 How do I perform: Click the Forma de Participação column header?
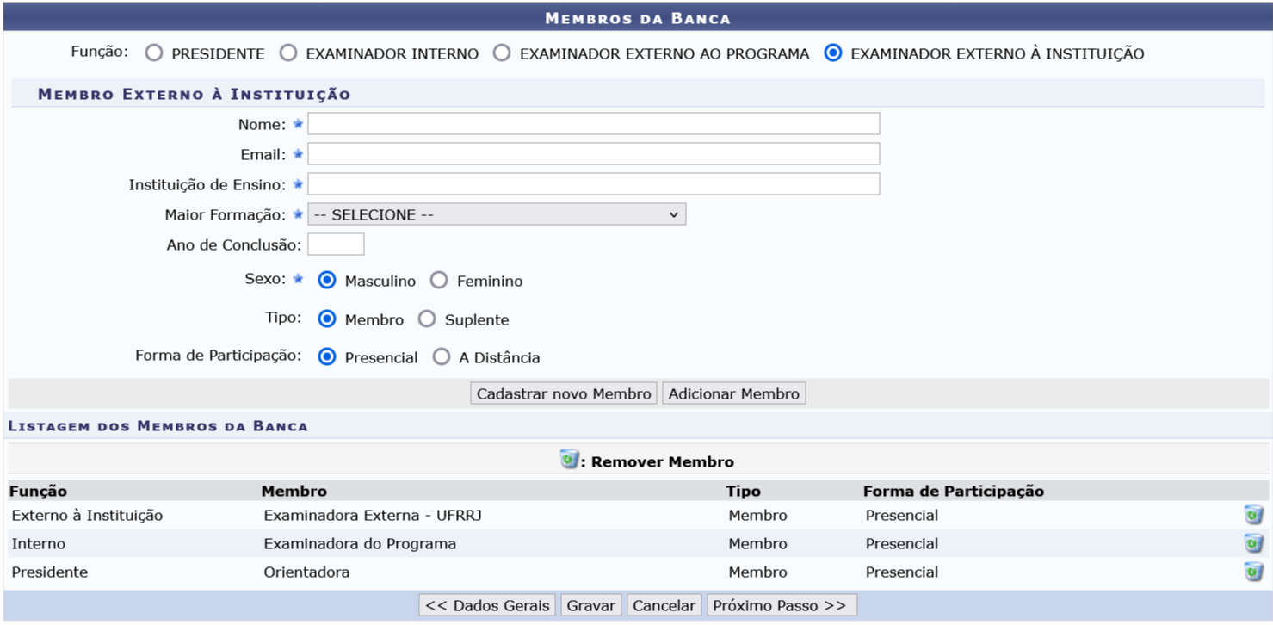(x=954, y=492)
